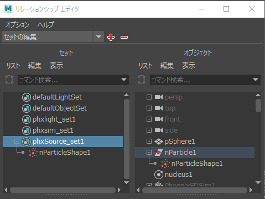Open the sets panel リスト menu
265x199 pixels.
[x=13, y=66]
